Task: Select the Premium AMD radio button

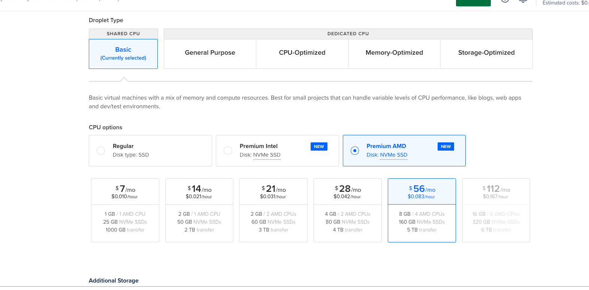Action: tap(355, 151)
